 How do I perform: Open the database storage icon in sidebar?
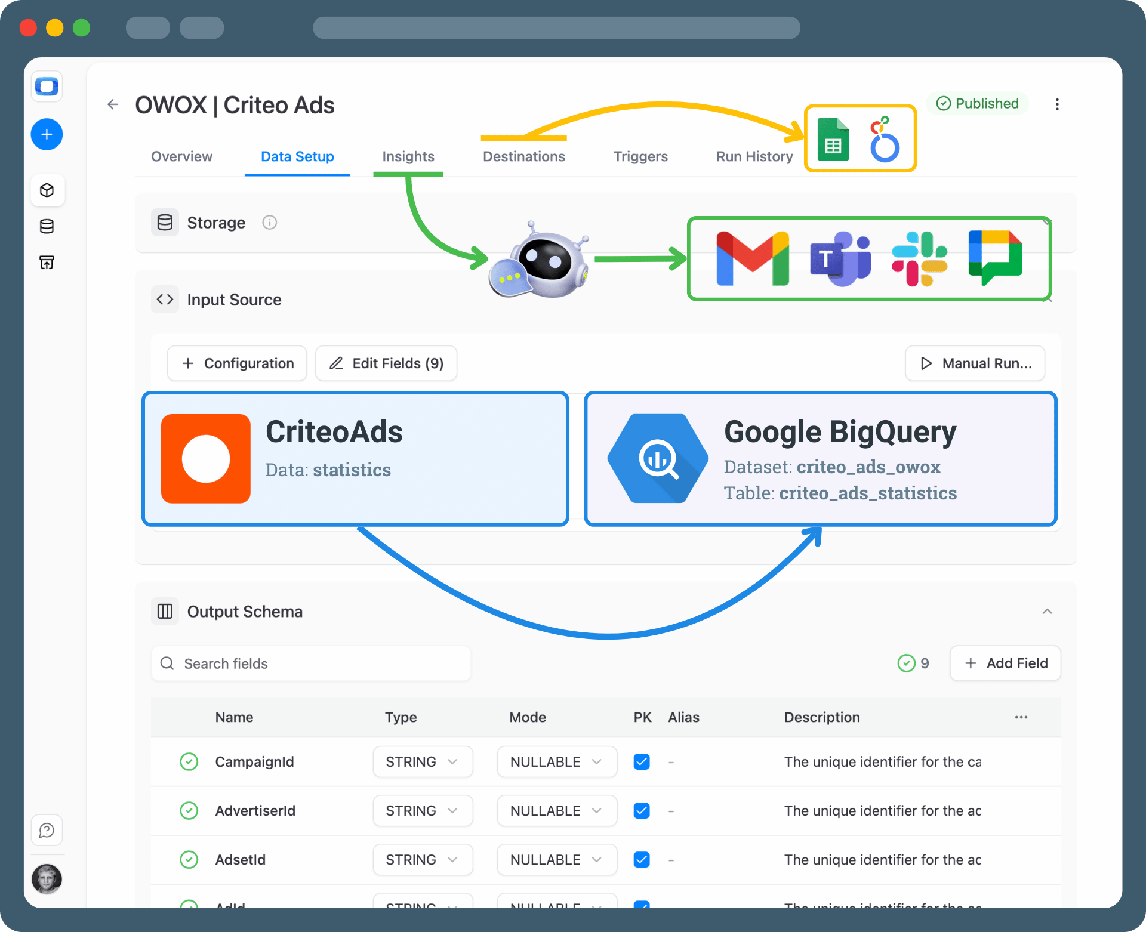pos(47,226)
